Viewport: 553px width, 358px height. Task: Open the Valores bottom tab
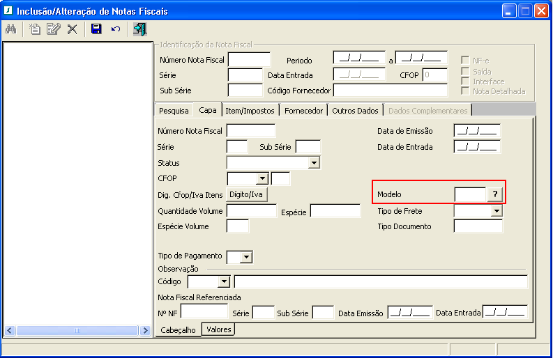coord(219,330)
